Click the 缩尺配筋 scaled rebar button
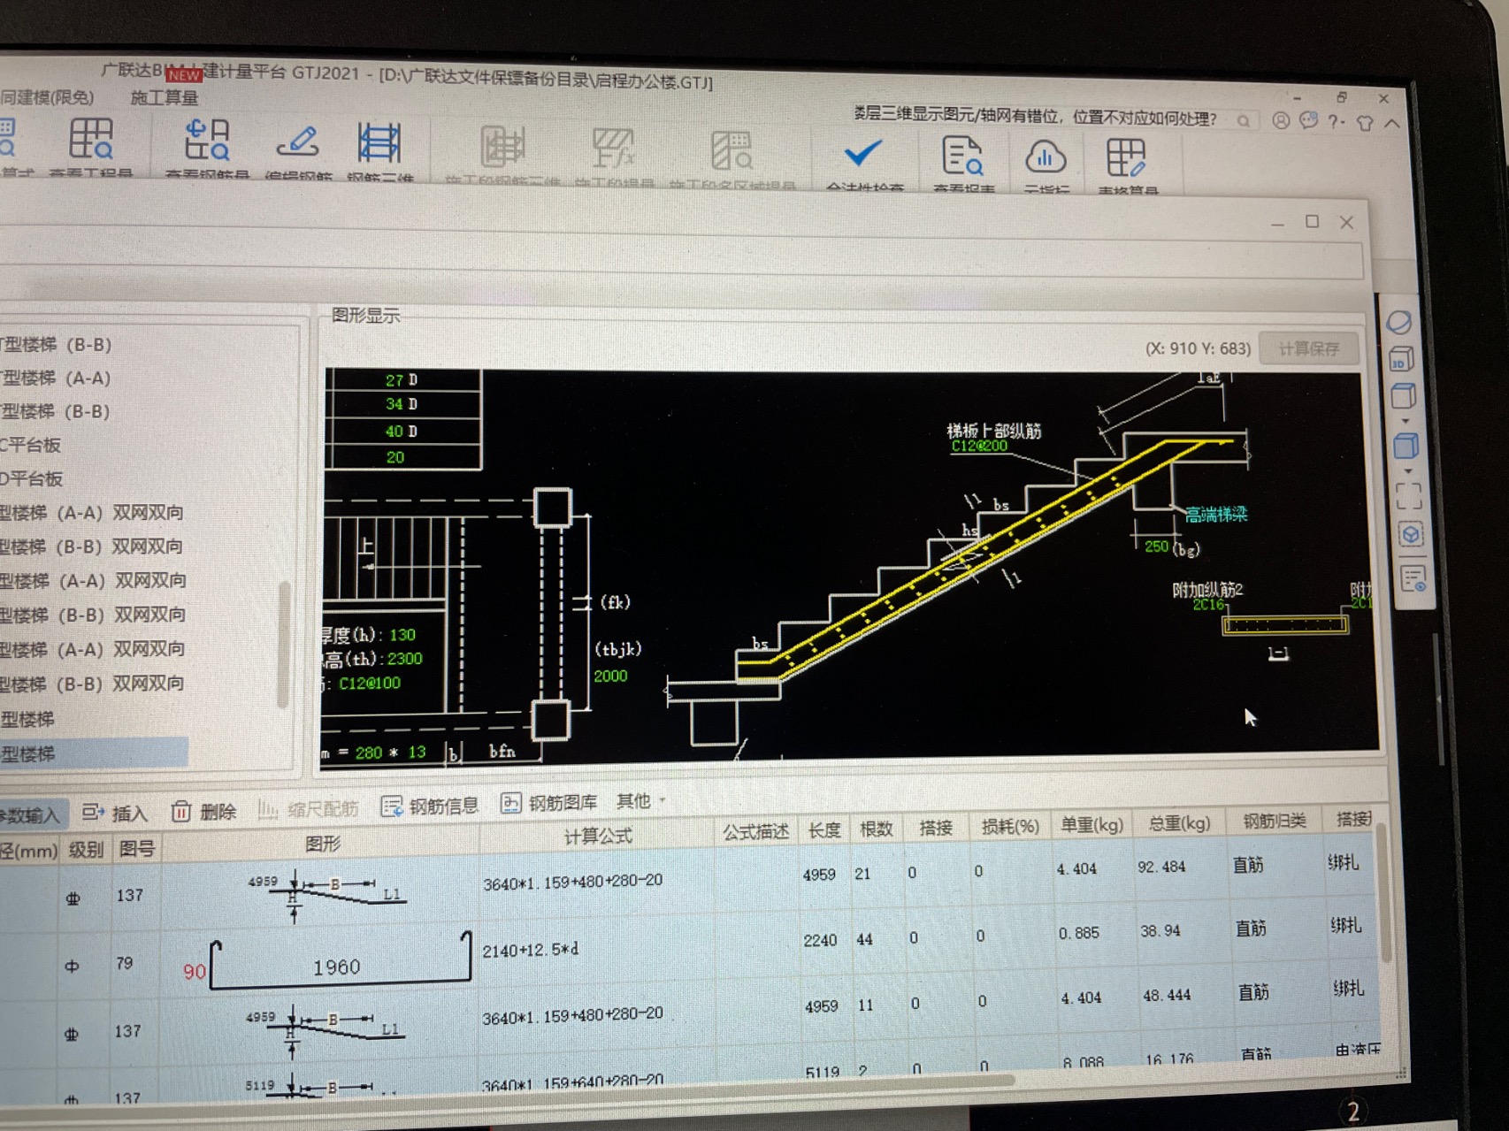This screenshot has height=1131, width=1509. [309, 808]
